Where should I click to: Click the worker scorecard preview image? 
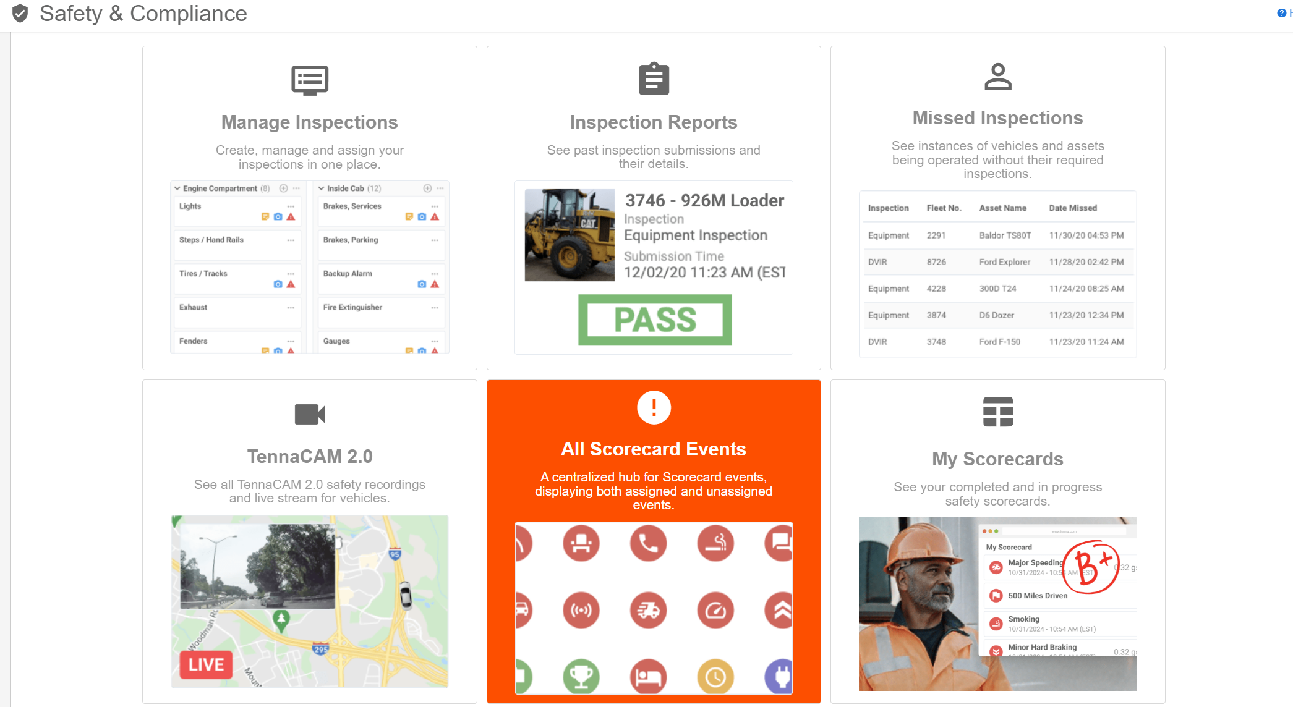[997, 604]
